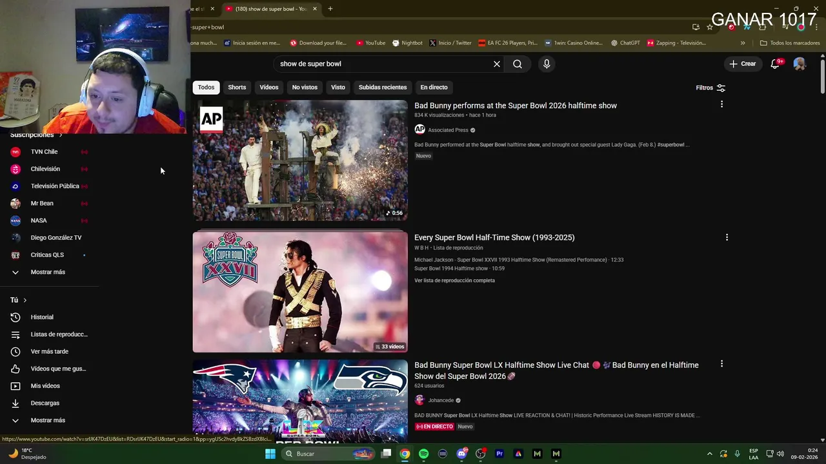This screenshot has width=826, height=464.
Task: Click the magnifying glass search button
Action: [518, 64]
